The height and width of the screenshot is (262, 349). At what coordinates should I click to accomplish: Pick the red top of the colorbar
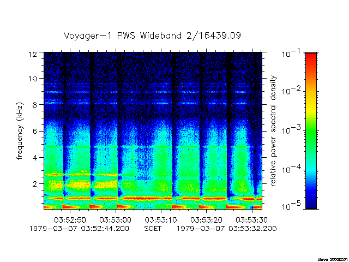point(311,58)
